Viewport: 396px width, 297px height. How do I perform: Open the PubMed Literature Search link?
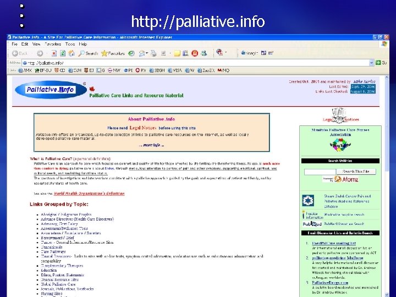tap(344, 224)
